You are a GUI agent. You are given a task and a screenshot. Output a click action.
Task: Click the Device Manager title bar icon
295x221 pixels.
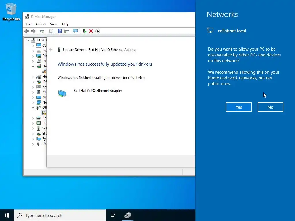click(x=27, y=16)
